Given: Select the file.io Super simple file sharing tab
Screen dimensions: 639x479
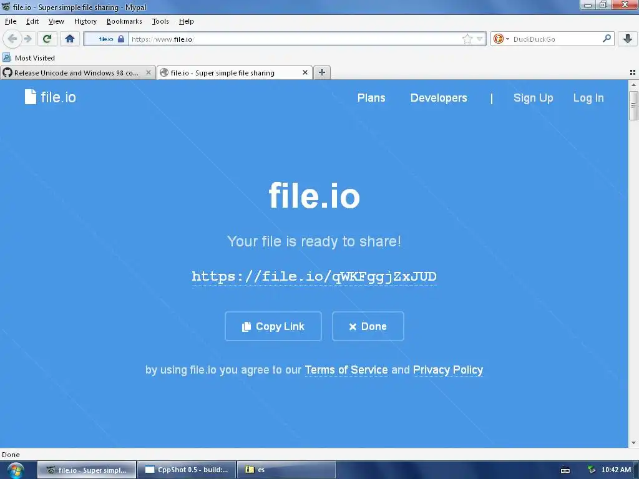Looking at the screenshot, I should coord(235,72).
